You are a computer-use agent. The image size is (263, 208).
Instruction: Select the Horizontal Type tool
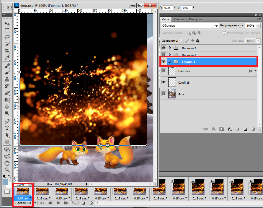[7, 128]
